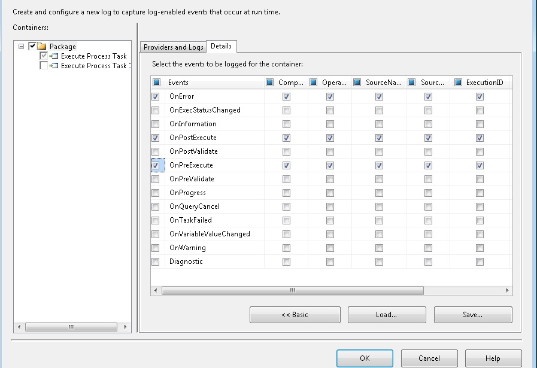Click right arrow of Containers scrollbar
The width and height of the screenshot is (537, 368).
click(x=125, y=327)
